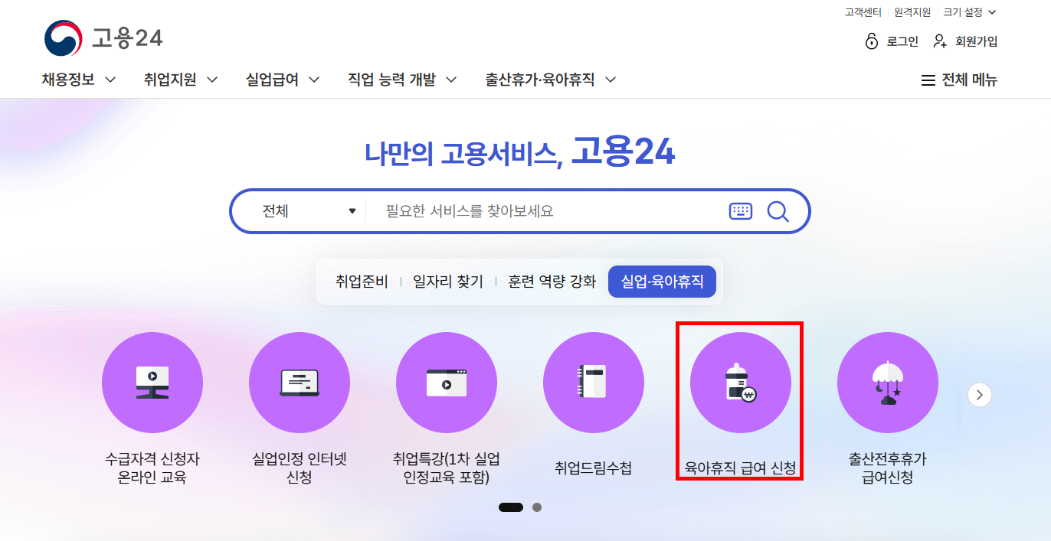Image resolution: width=1051 pixels, height=541 pixels.
Task: Expand the 출산휴가·육아휴직 menu
Action: (551, 80)
